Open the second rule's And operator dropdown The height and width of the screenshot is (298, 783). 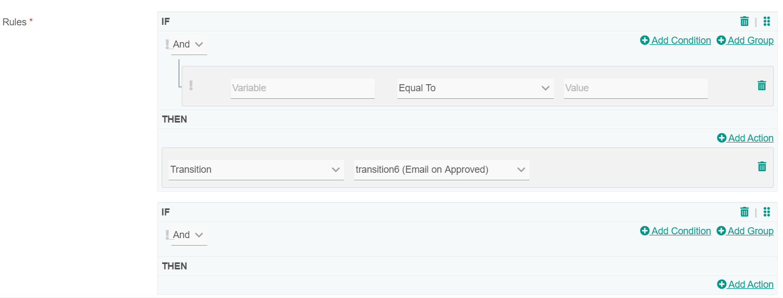point(189,235)
